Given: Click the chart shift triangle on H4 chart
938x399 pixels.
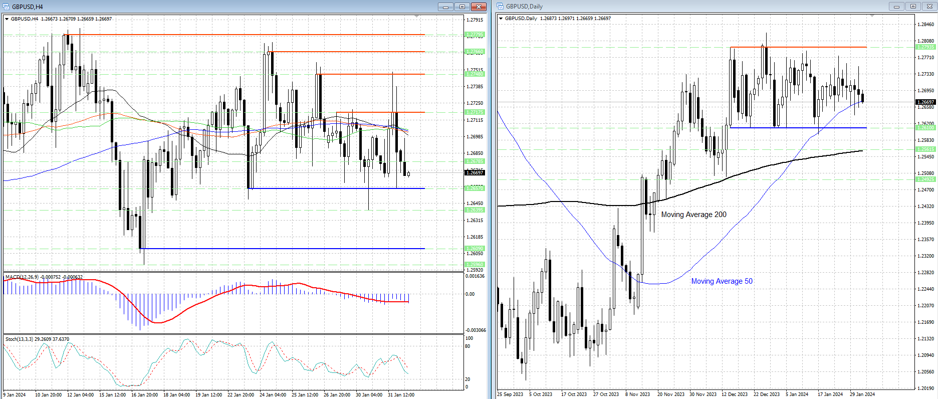Looking at the screenshot, I should [x=416, y=17].
